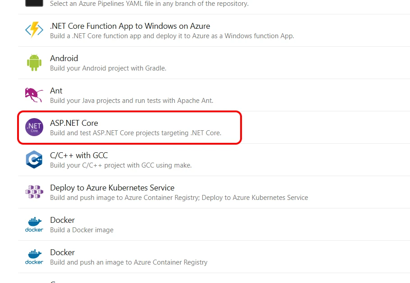The width and height of the screenshot is (410, 283).
Task: Click the 'Build your Java projects' Ant description
Action: pyautogui.click(x=132, y=101)
